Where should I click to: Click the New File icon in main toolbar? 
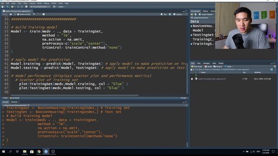click(2, 7)
